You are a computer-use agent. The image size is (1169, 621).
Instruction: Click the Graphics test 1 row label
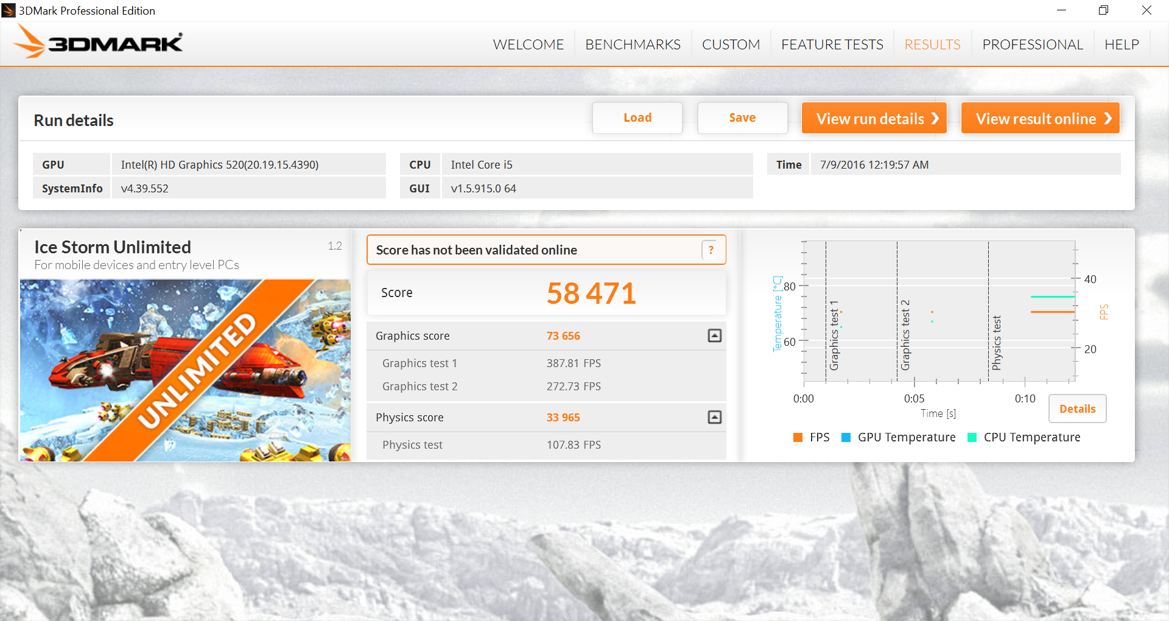click(x=420, y=363)
